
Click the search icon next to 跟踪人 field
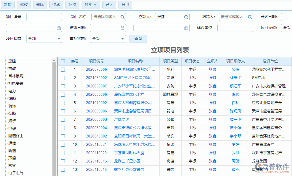tap(250, 17)
